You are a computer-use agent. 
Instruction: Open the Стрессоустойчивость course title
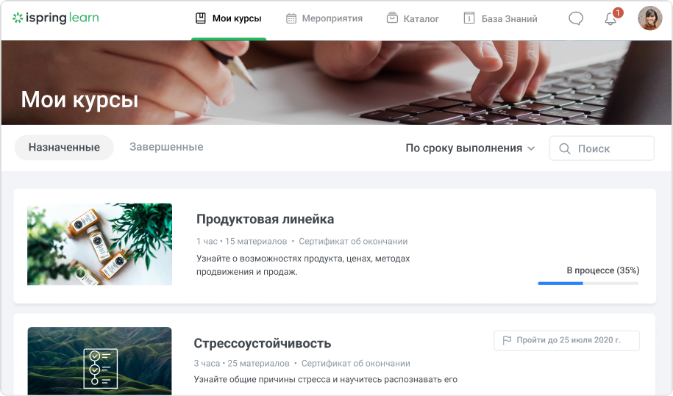[x=263, y=343]
